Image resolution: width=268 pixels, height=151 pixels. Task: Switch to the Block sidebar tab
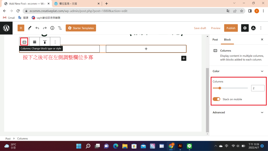pyautogui.click(x=227, y=40)
